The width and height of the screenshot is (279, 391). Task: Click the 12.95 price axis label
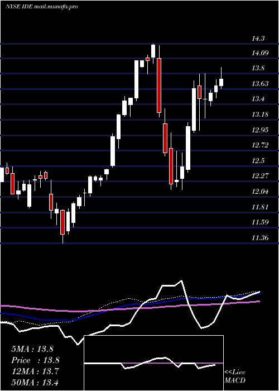(x=260, y=130)
